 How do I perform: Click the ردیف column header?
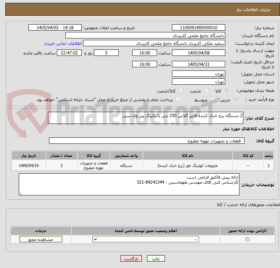click(x=269, y=156)
